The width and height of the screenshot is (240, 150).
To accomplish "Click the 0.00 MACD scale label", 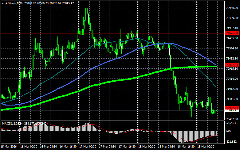I will pyautogui.click(x=228, y=131).
